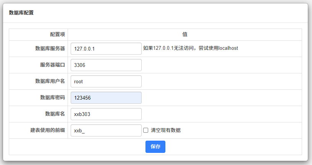Click the 配置项 column header
The image size is (312, 165).
pos(57,34)
